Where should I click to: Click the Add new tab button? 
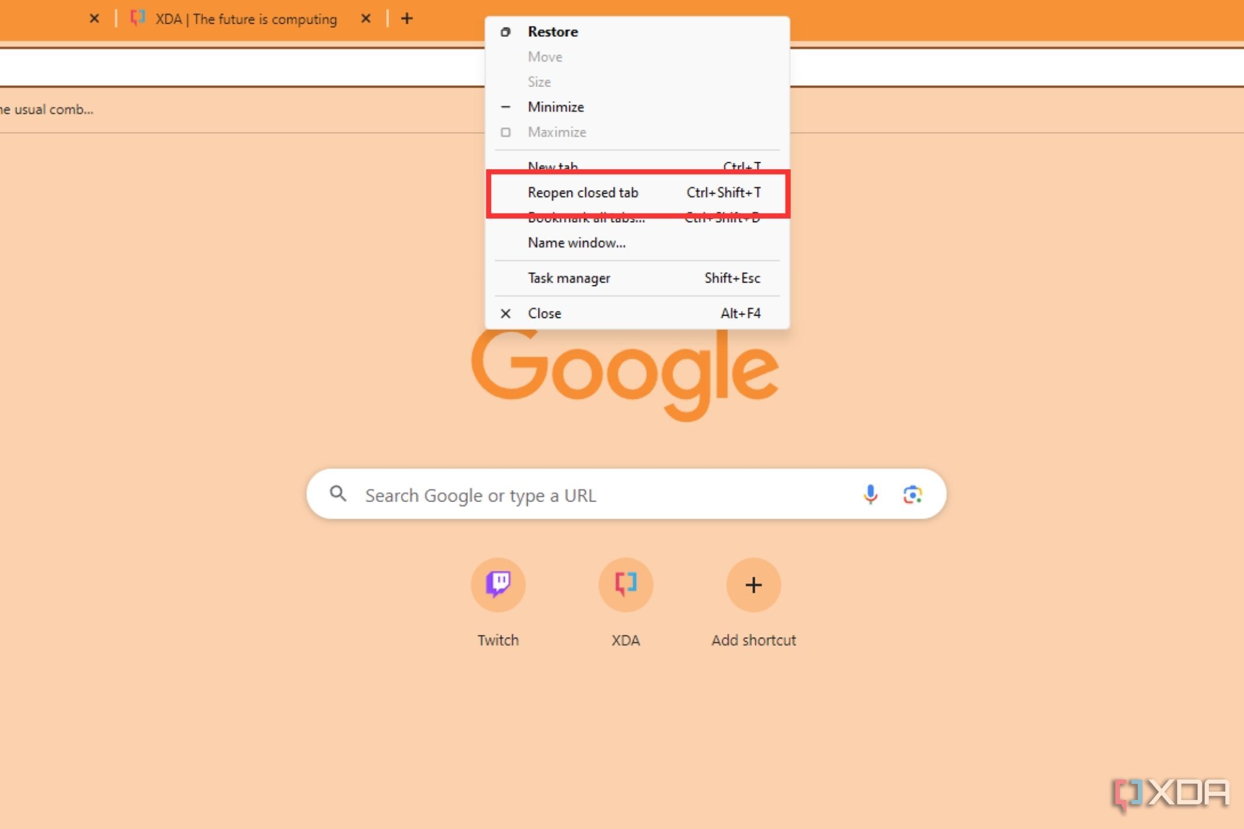(405, 18)
